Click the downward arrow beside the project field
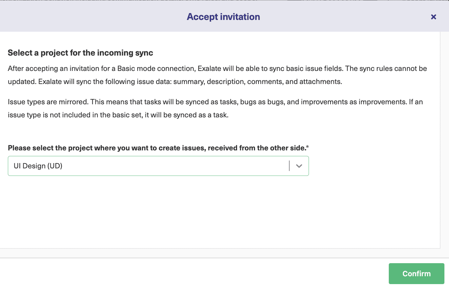The width and height of the screenshot is (449, 289). [x=298, y=166]
